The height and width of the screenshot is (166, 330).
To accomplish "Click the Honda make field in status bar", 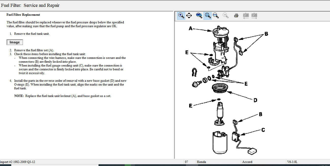I will pos(201,162).
